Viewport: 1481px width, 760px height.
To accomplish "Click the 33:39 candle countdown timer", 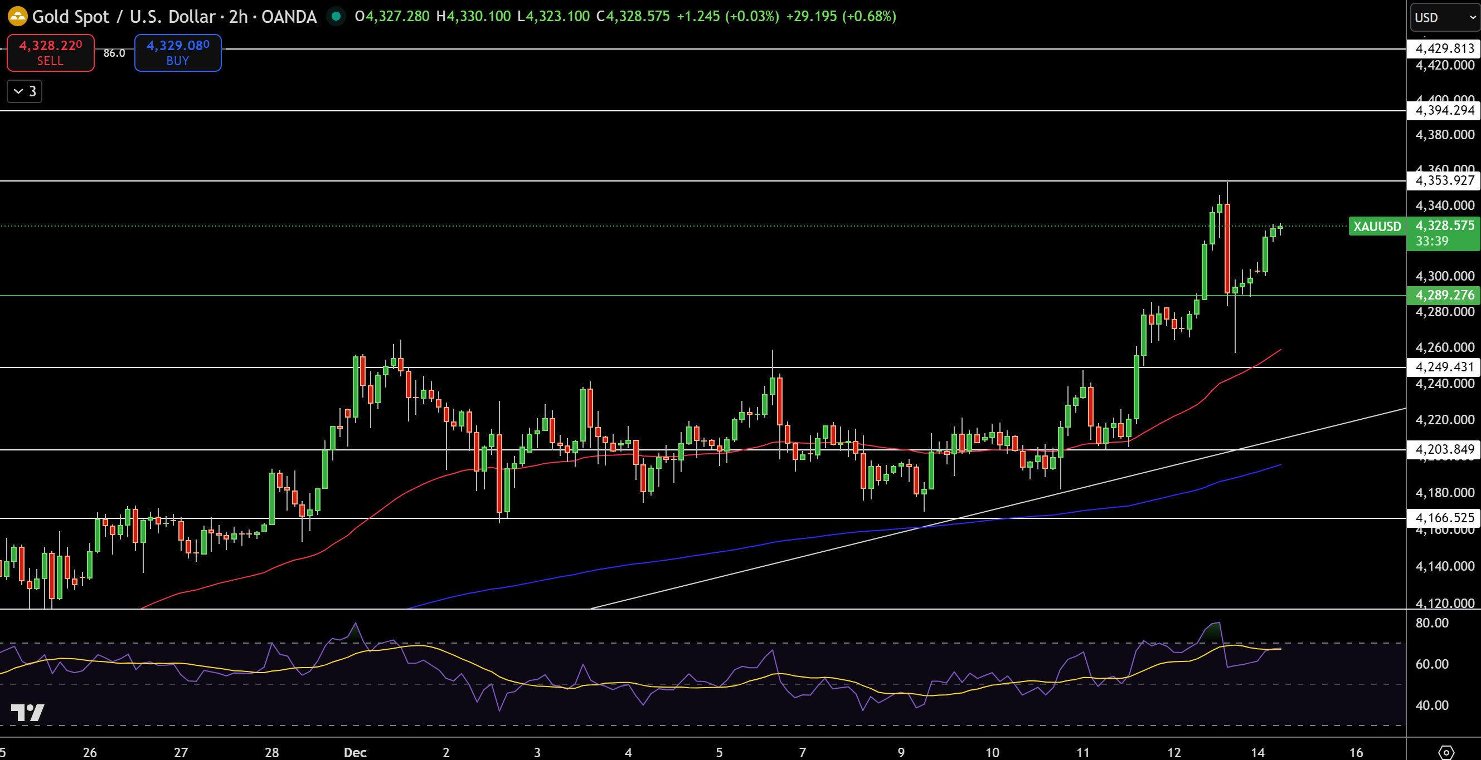I will pyautogui.click(x=1431, y=241).
